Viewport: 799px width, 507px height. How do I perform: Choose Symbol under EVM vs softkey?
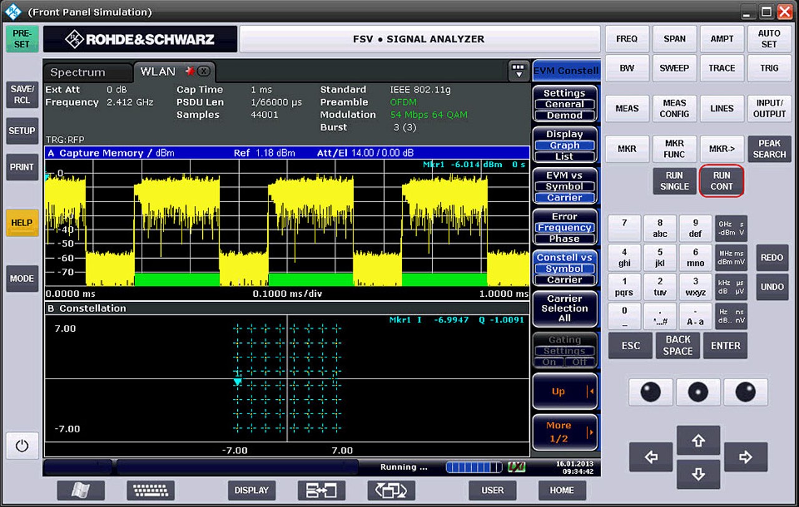(x=565, y=186)
